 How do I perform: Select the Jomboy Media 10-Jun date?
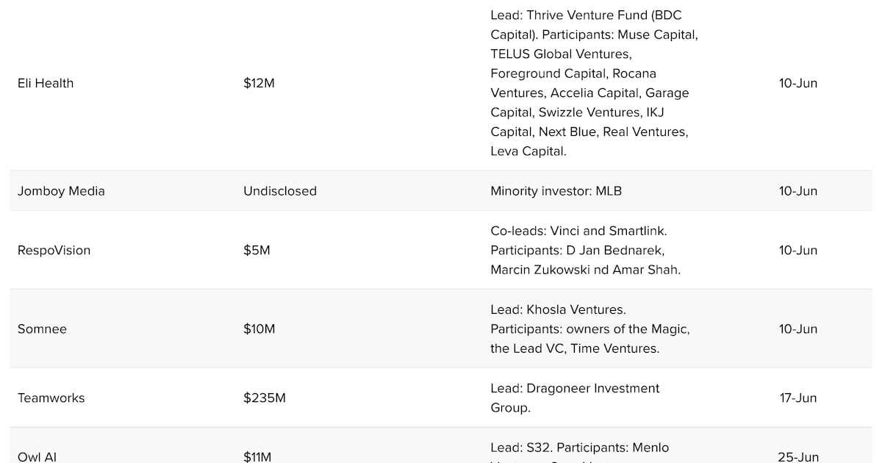coord(797,191)
